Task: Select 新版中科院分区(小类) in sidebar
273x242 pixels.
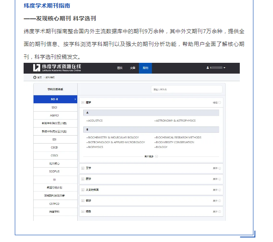Action: click(x=55, y=123)
